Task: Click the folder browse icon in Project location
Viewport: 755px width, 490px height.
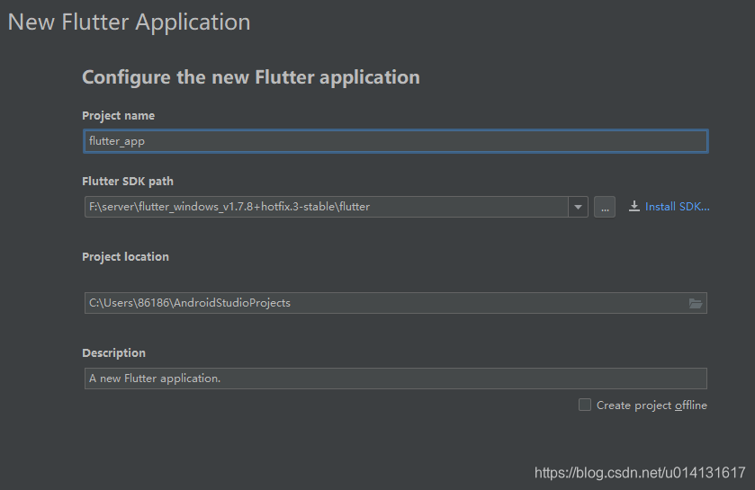Action: [x=696, y=303]
